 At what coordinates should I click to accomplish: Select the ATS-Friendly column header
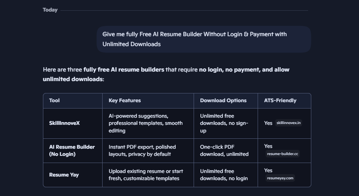tap(280, 101)
